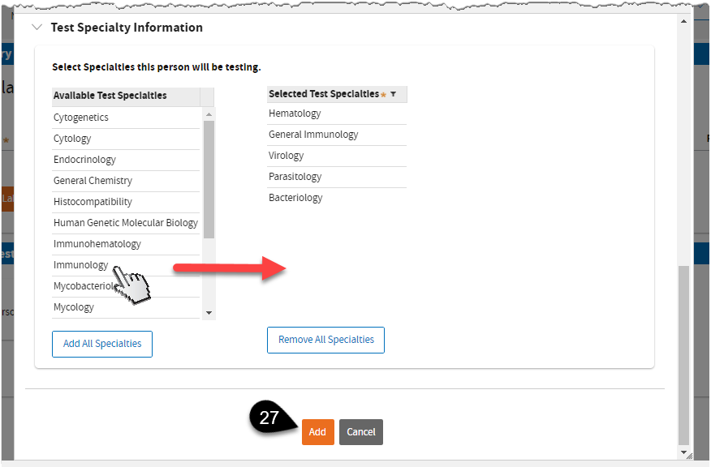Choose Cytology from Available Test Specialties
Image resolution: width=711 pixels, height=467 pixels.
[x=72, y=139]
